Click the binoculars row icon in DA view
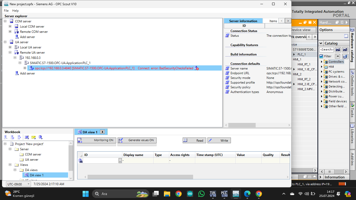 (80, 161)
